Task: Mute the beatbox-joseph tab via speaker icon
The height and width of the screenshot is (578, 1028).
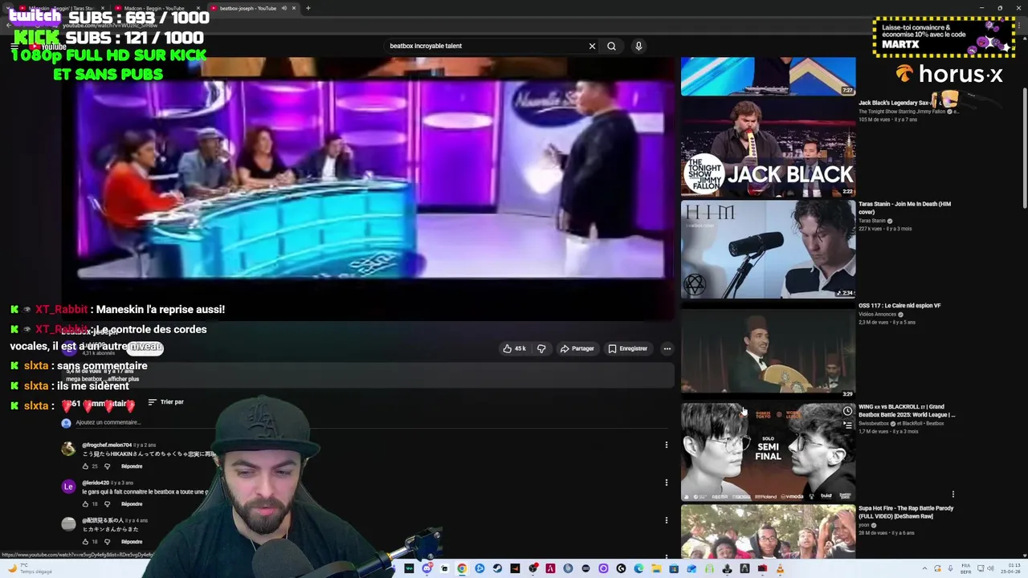Action: click(x=284, y=8)
